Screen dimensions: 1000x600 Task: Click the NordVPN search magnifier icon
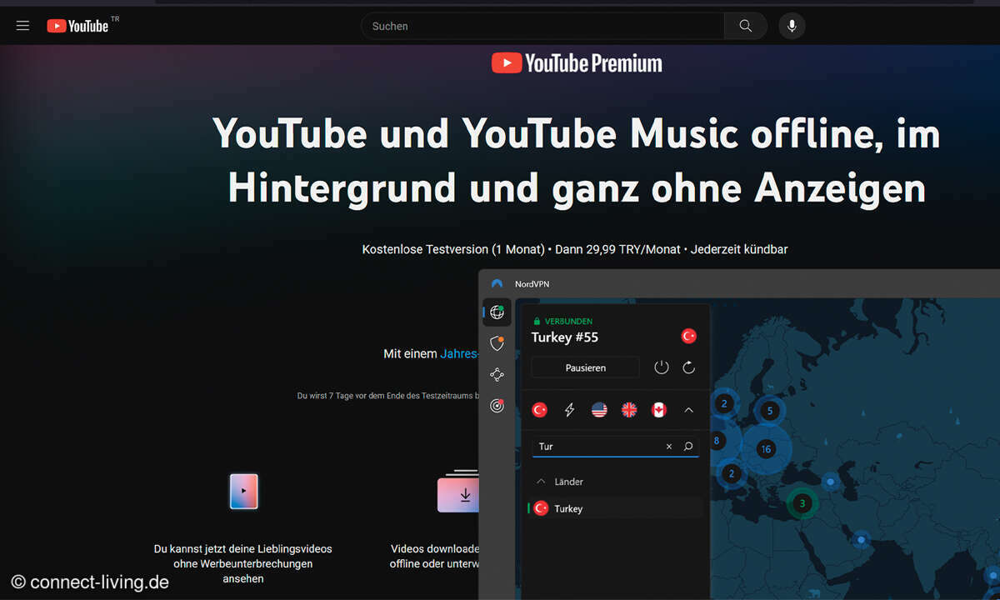click(688, 447)
